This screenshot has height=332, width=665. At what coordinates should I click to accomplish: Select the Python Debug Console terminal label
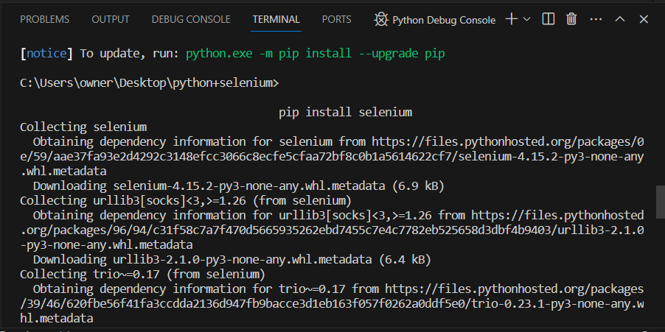click(x=444, y=20)
